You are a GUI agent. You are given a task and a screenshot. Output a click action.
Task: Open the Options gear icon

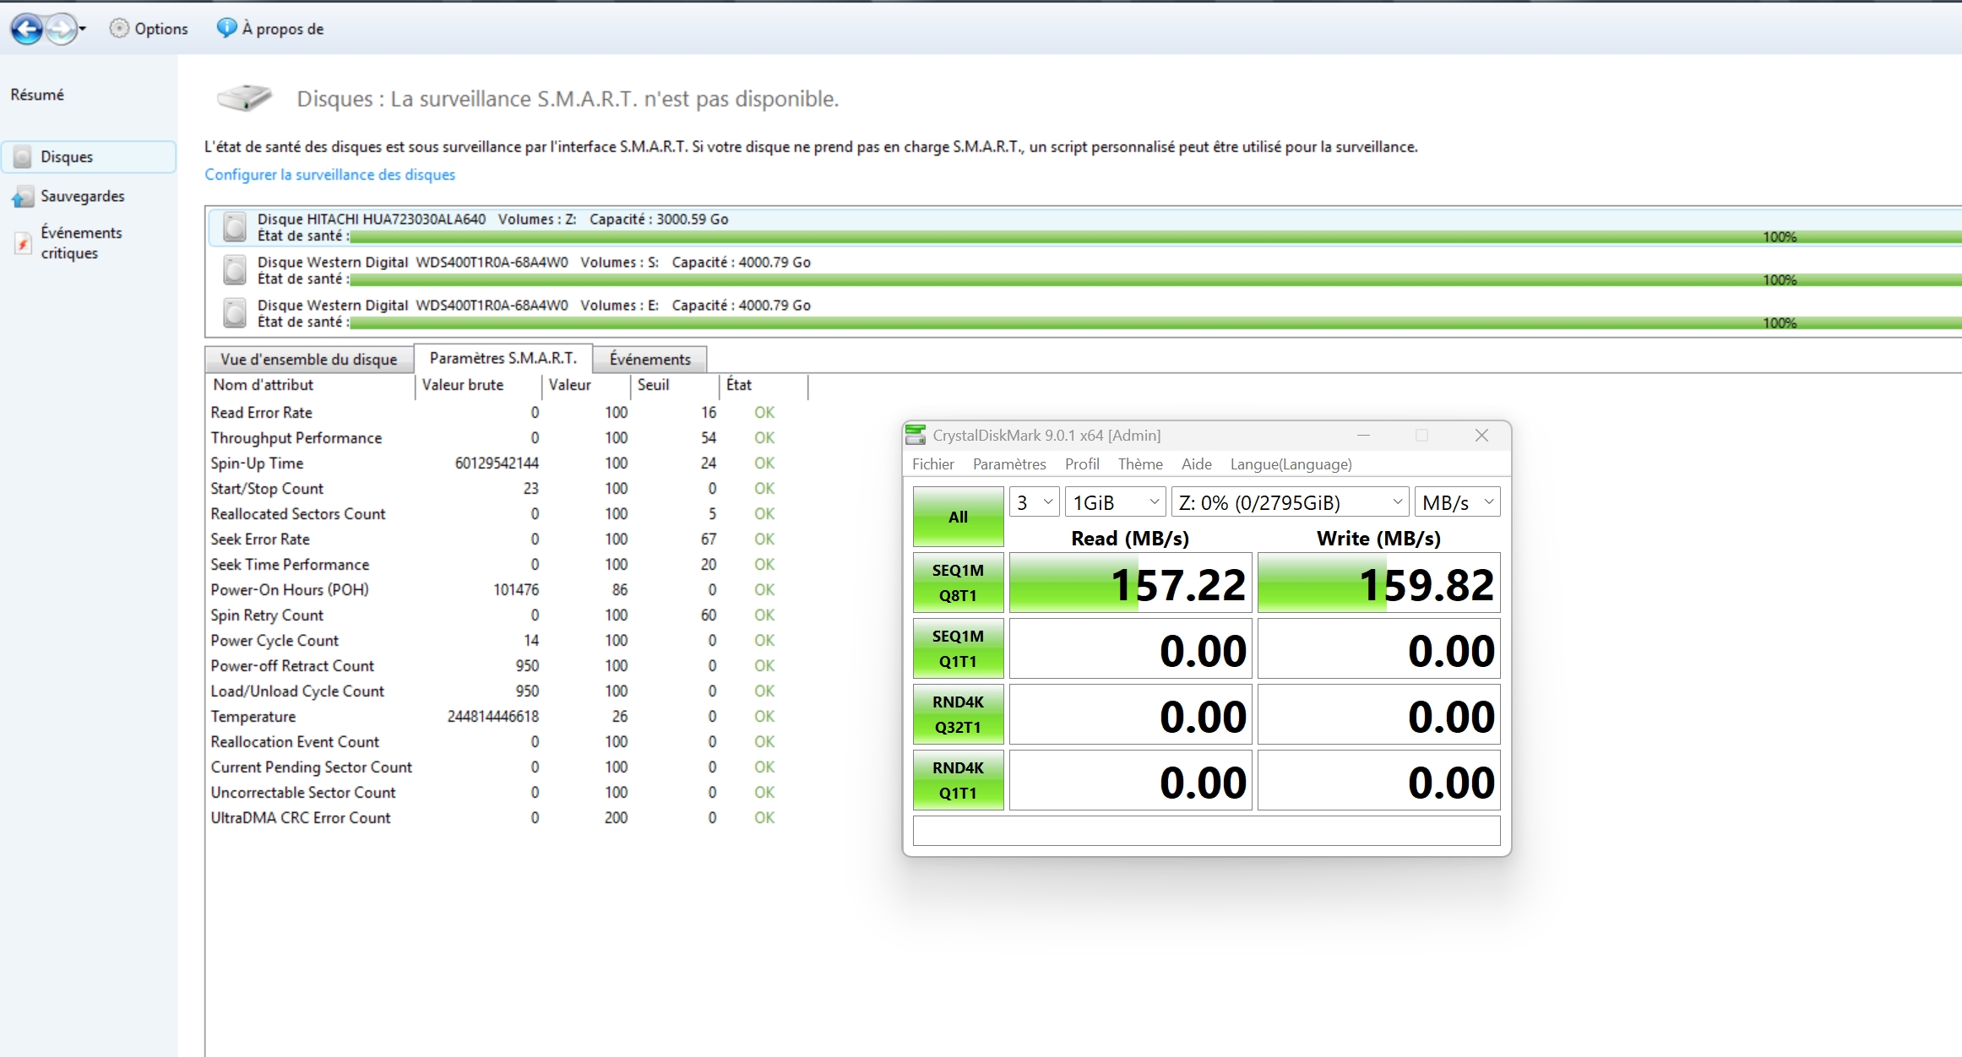point(119,29)
